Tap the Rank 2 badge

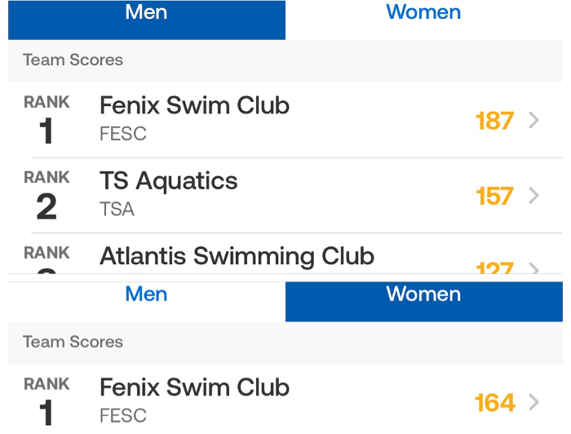point(46,197)
